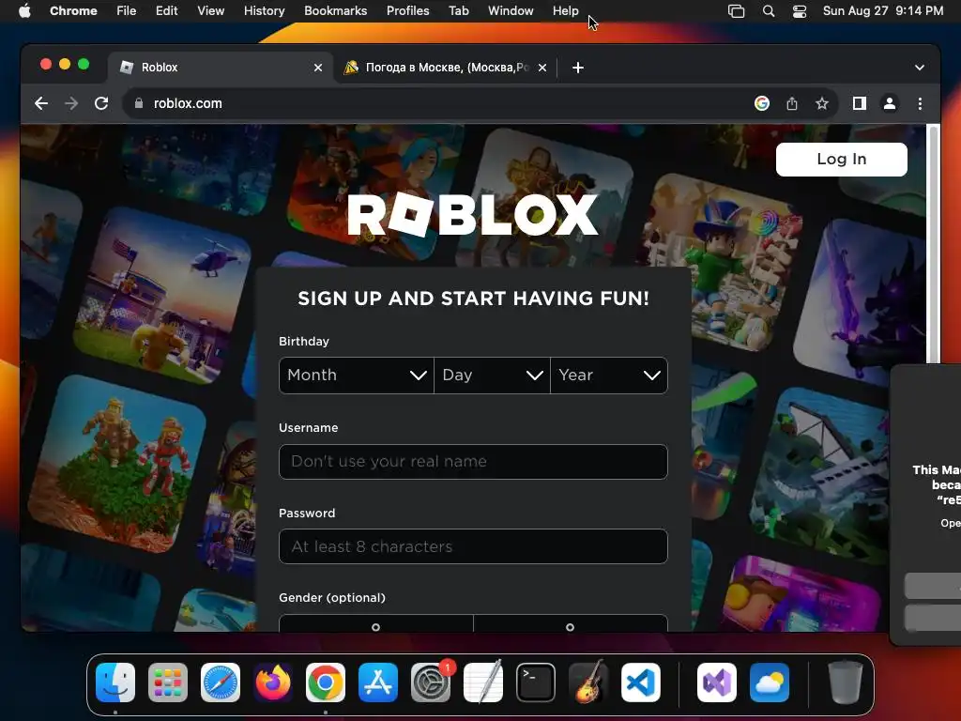Reload the roblox.com page
The width and height of the screenshot is (961, 721).
click(x=101, y=103)
